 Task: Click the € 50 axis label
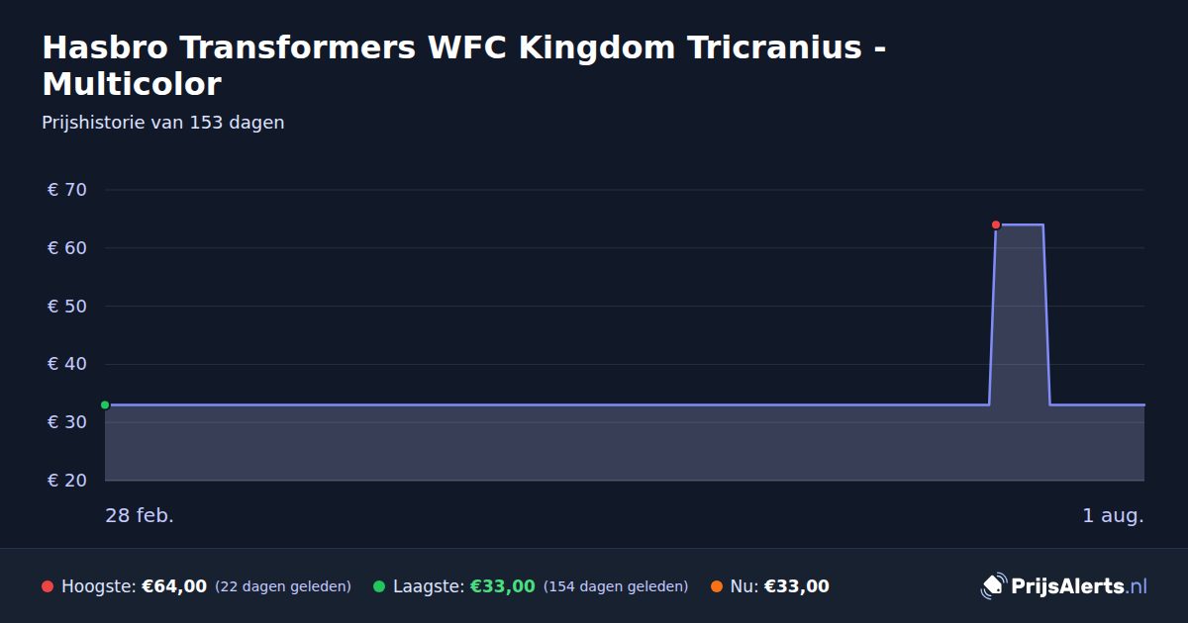pos(67,306)
